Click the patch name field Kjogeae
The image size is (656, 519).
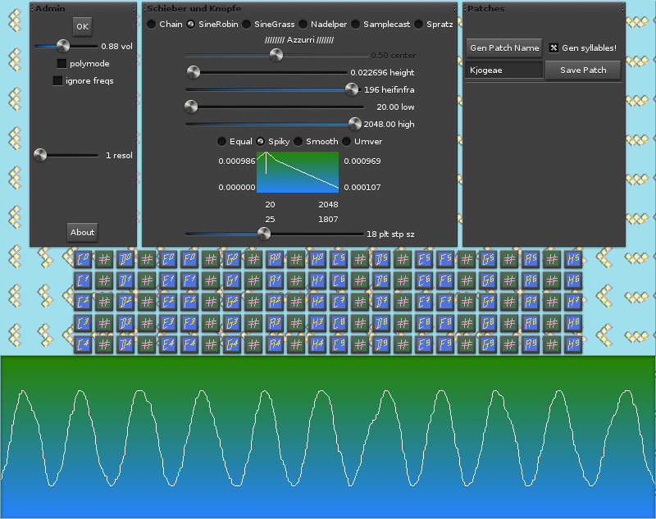503,71
